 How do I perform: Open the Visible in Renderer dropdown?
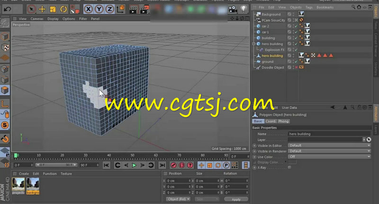(329, 151)
